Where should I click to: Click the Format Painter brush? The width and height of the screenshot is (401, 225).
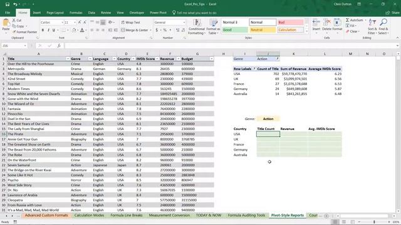point(14,32)
